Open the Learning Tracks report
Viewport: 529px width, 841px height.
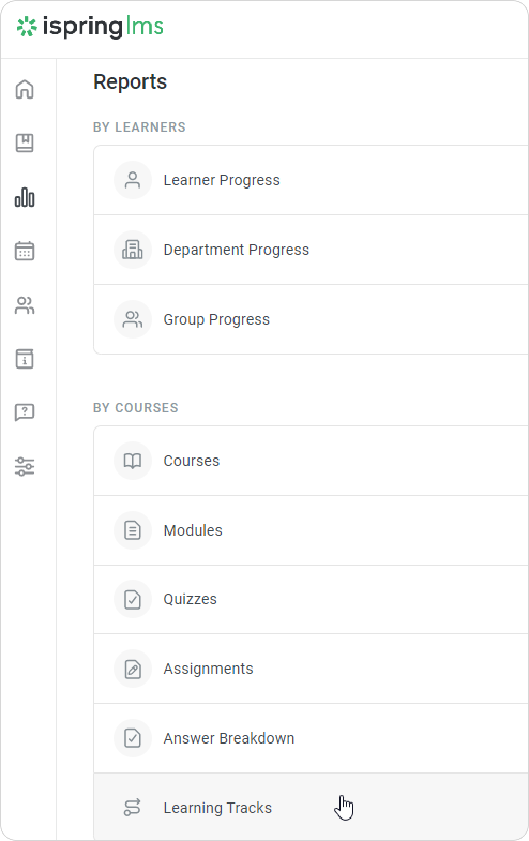217,808
